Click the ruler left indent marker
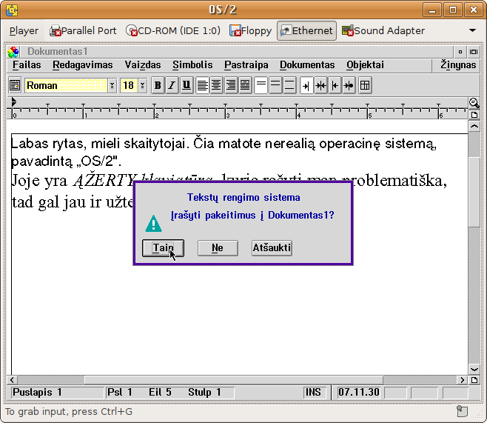Viewport: 487px width, 423px height. coord(13,101)
